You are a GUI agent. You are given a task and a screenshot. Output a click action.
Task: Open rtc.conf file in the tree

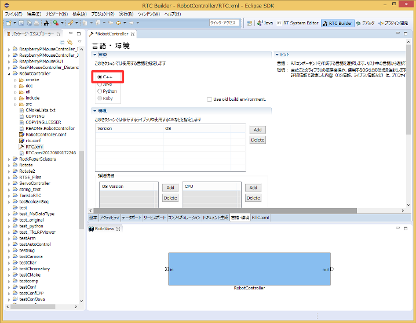coord(32,140)
